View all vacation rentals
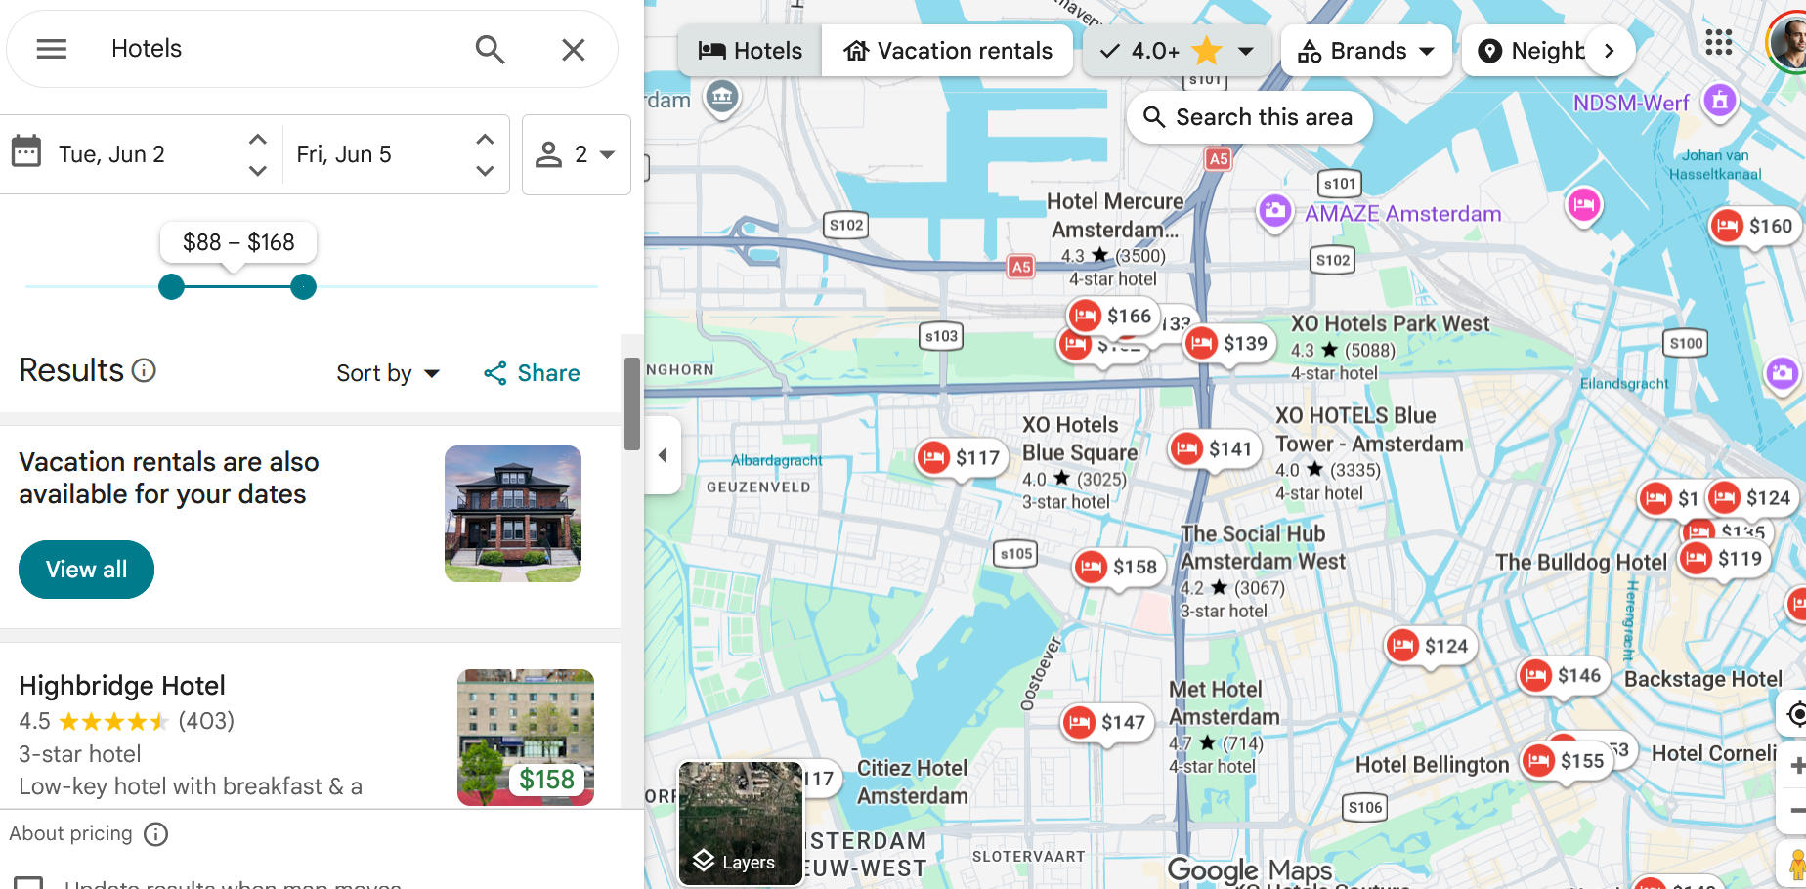The image size is (1806, 889). [87, 570]
